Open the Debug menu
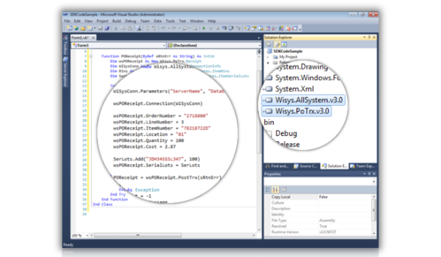The image size is (441, 257). point(130,21)
